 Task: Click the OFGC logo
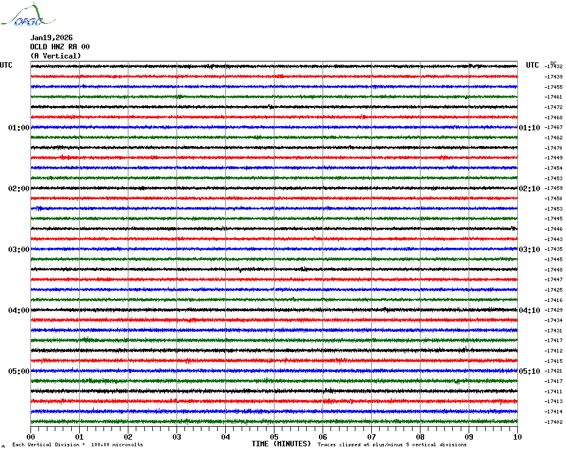click(x=28, y=15)
